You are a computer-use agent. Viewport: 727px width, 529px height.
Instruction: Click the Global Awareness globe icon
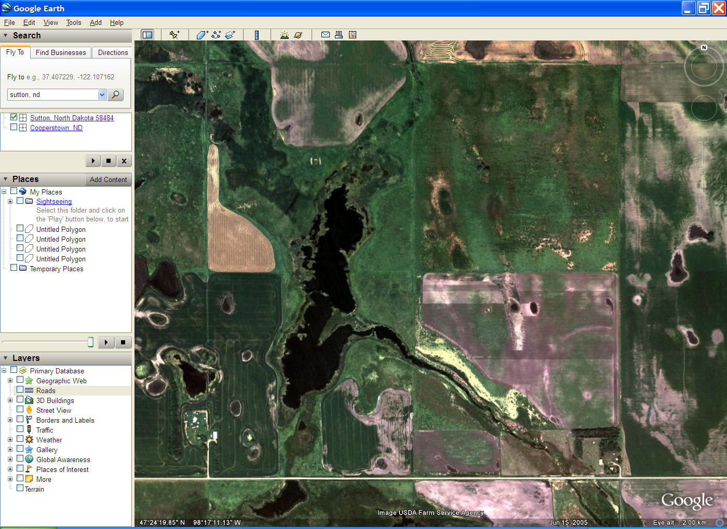coord(29,459)
